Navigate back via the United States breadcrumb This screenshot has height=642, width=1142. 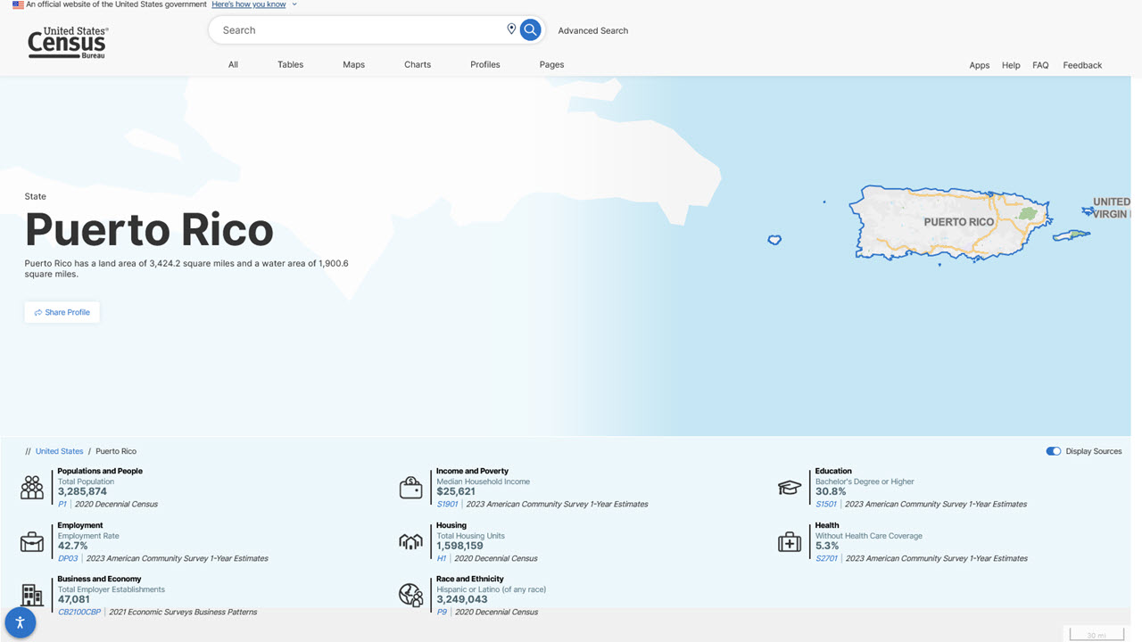pos(59,451)
